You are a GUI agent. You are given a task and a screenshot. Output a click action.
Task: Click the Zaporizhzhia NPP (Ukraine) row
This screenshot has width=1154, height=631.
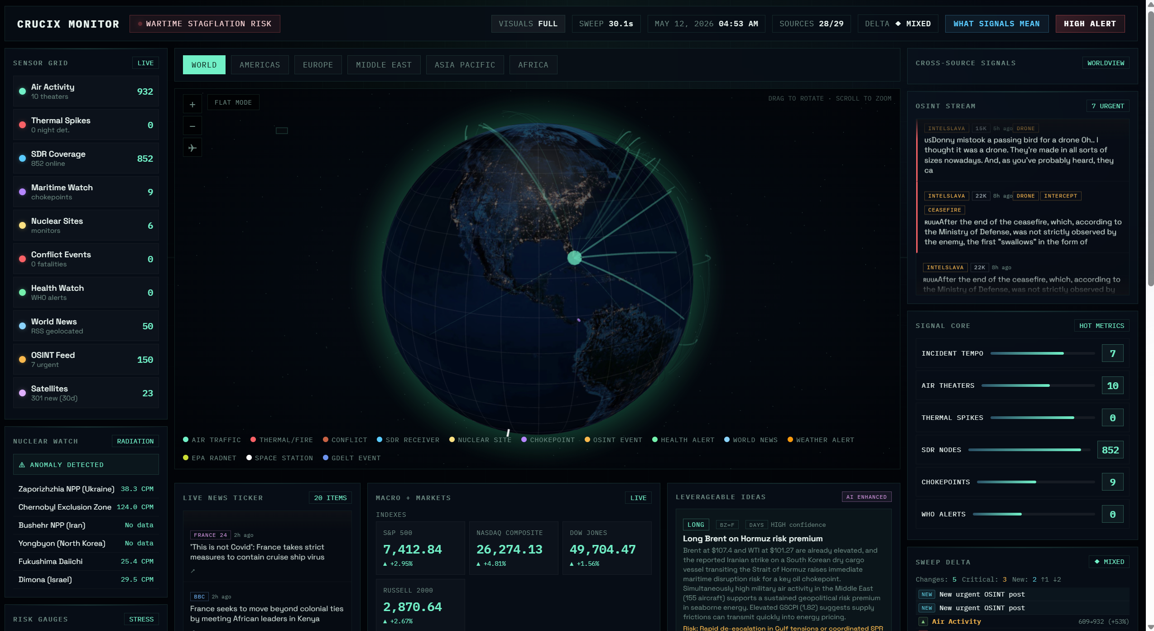[x=86, y=489]
